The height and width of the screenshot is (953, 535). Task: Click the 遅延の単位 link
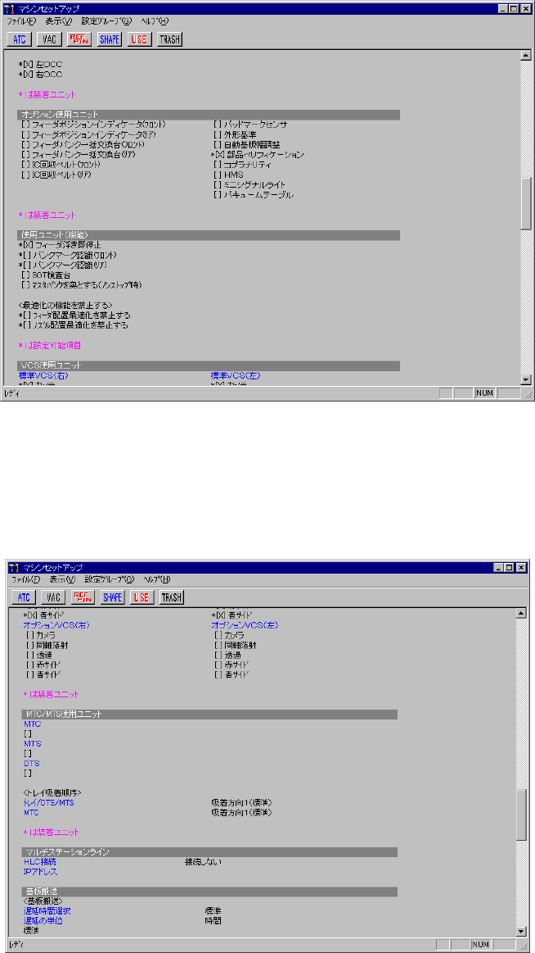pyautogui.click(x=43, y=921)
